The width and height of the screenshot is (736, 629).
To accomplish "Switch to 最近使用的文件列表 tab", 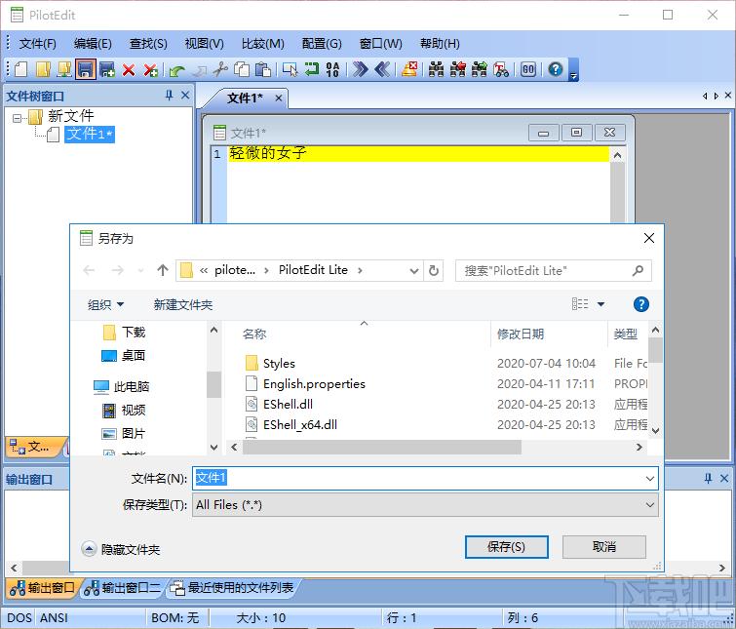I will coord(233,588).
